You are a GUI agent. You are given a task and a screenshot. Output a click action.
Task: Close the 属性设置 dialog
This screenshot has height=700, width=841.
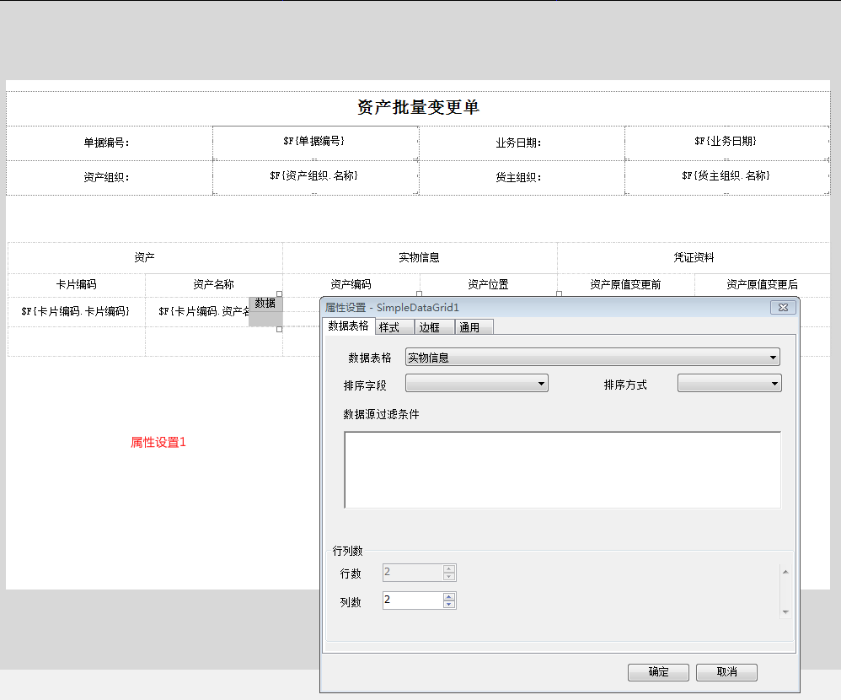click(783, 307)
